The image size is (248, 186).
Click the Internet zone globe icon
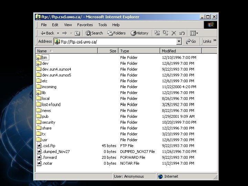(161, 176)
